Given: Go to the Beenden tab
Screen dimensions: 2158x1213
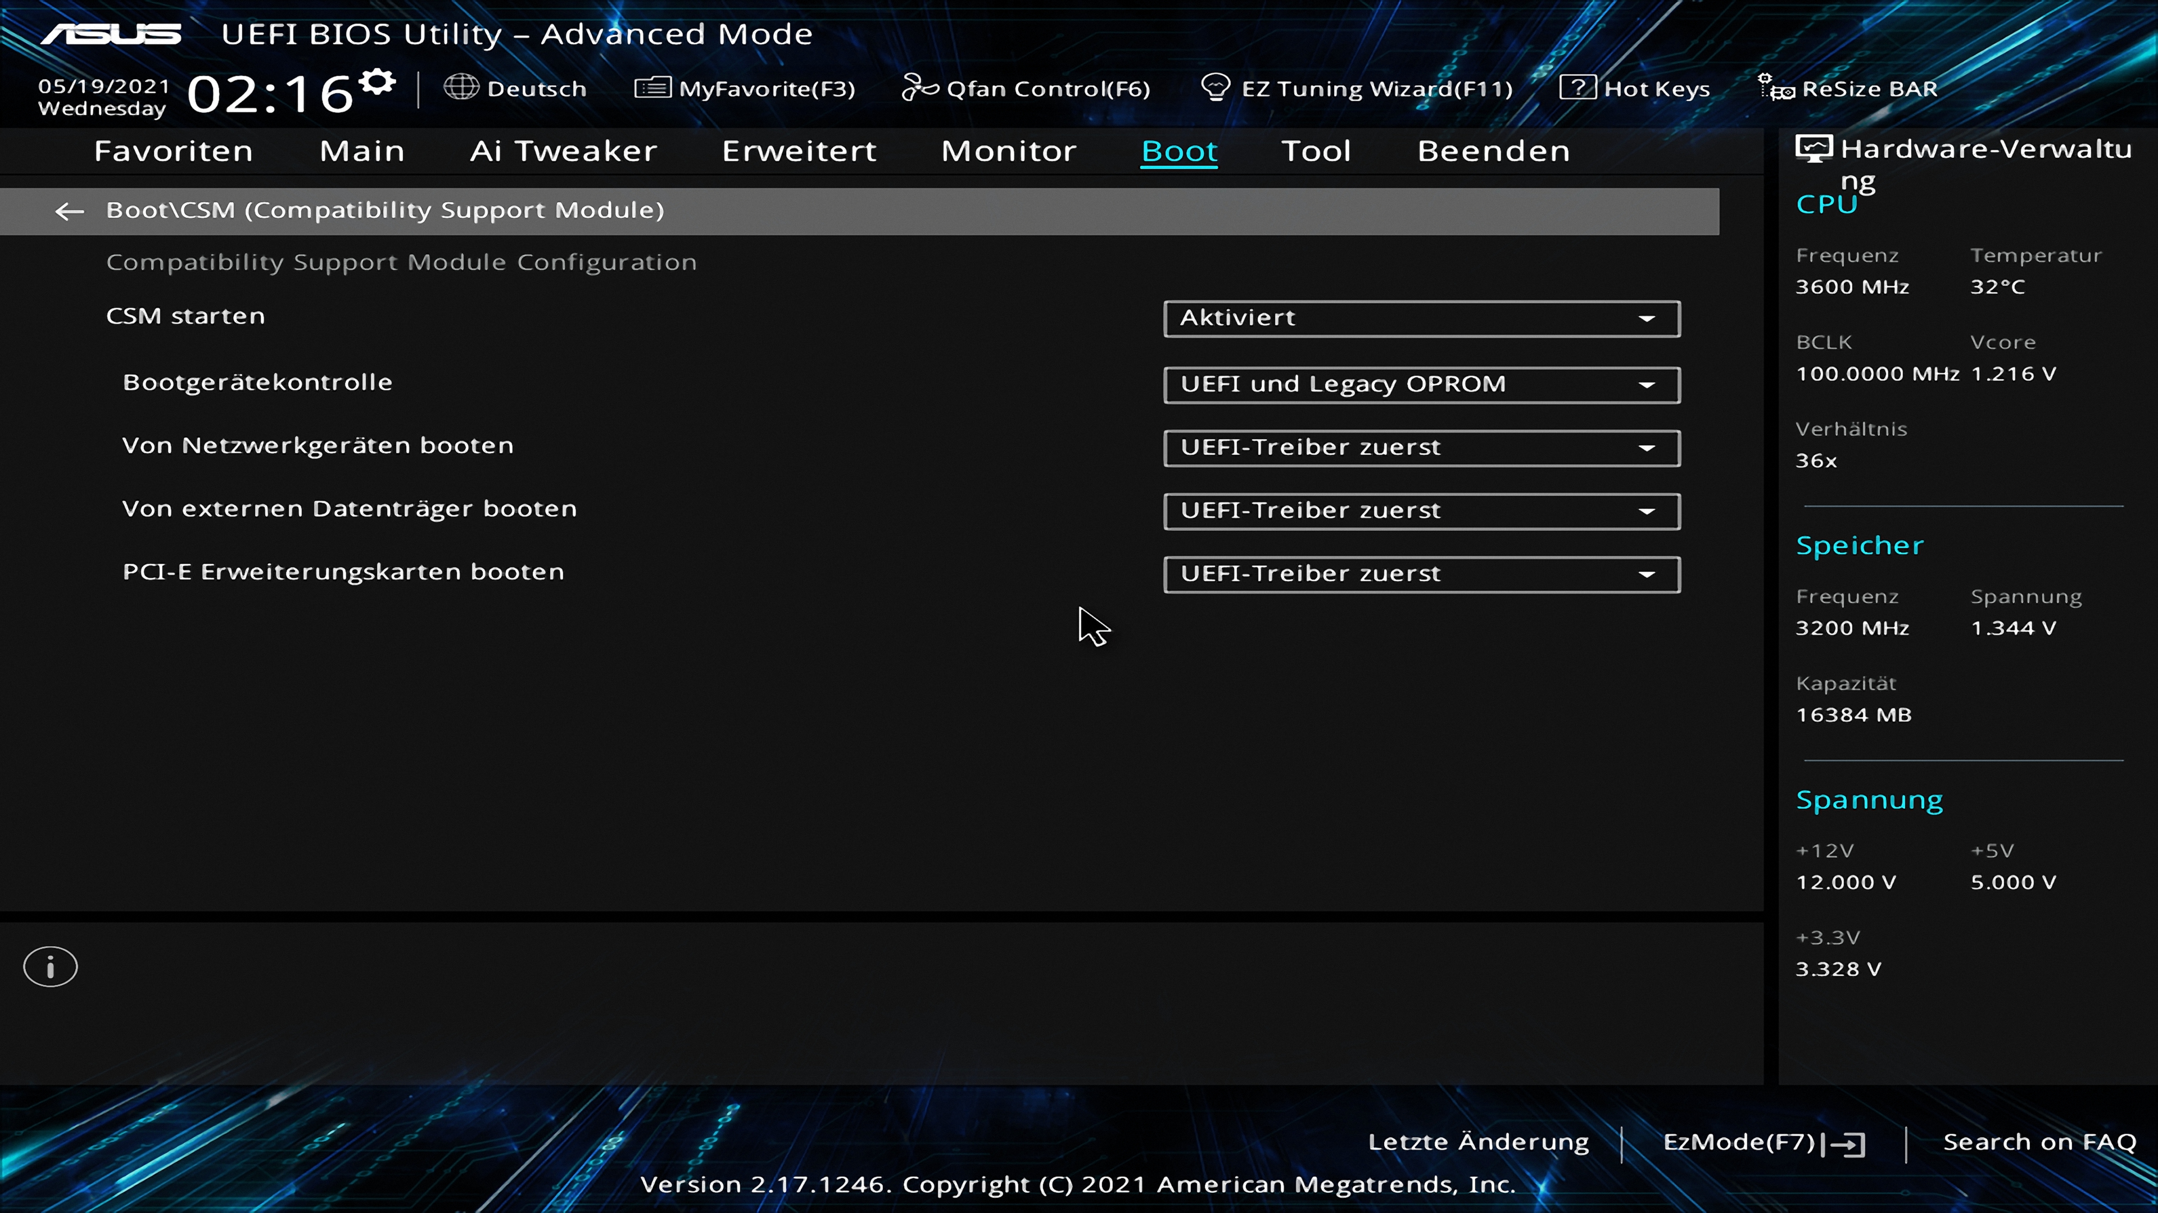Looking at the screenshot, I should [1493, 151].
